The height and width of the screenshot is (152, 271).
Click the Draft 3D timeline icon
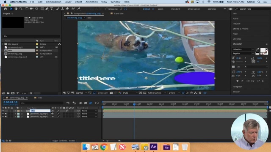pyautogui.click(x=75, y=103)
